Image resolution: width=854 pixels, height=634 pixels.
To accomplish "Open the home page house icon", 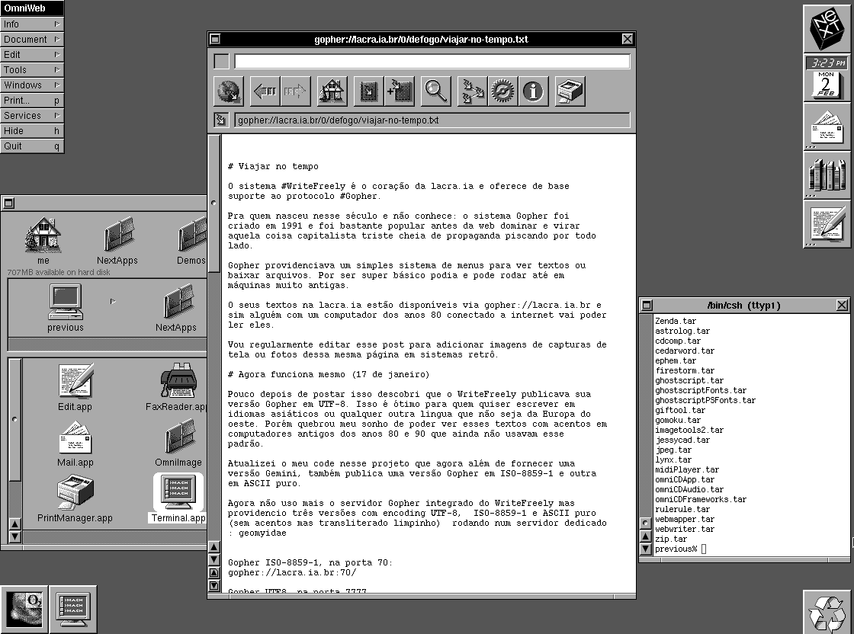I will coord(332,91).
